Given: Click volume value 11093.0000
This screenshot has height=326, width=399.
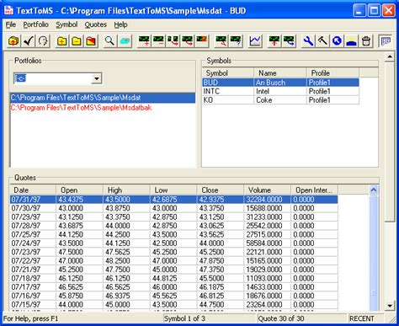Looking at the screenshot, I should 264,278.
